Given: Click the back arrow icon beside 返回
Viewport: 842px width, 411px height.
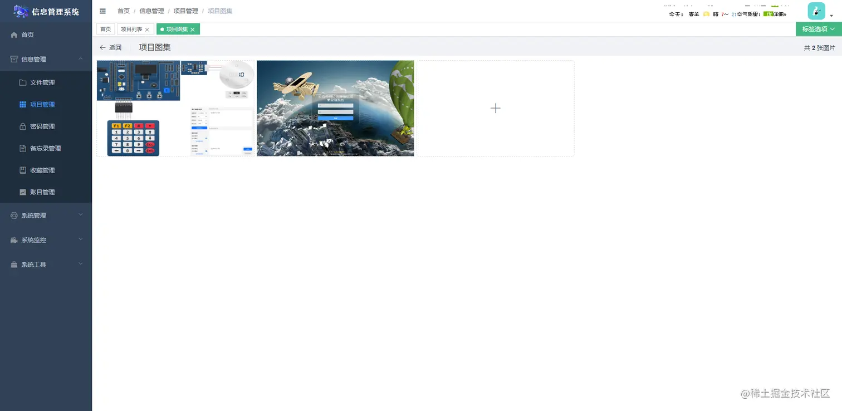Looking at the screenshot, I should pos(102,48).
